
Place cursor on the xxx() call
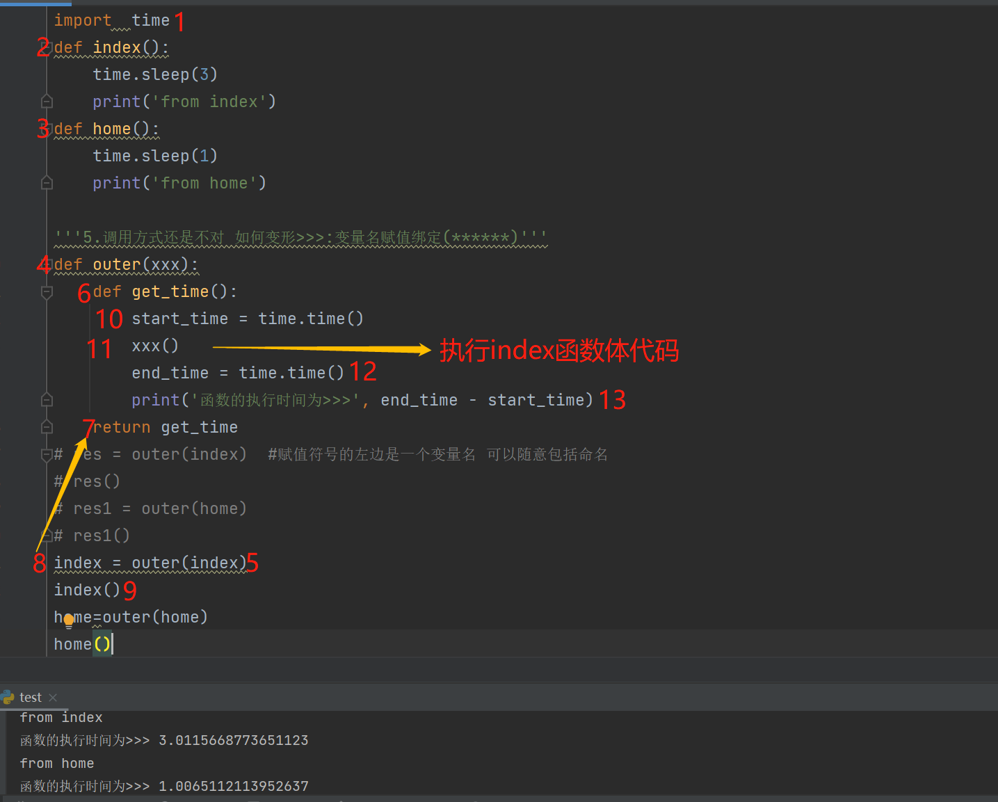(155, 346)
